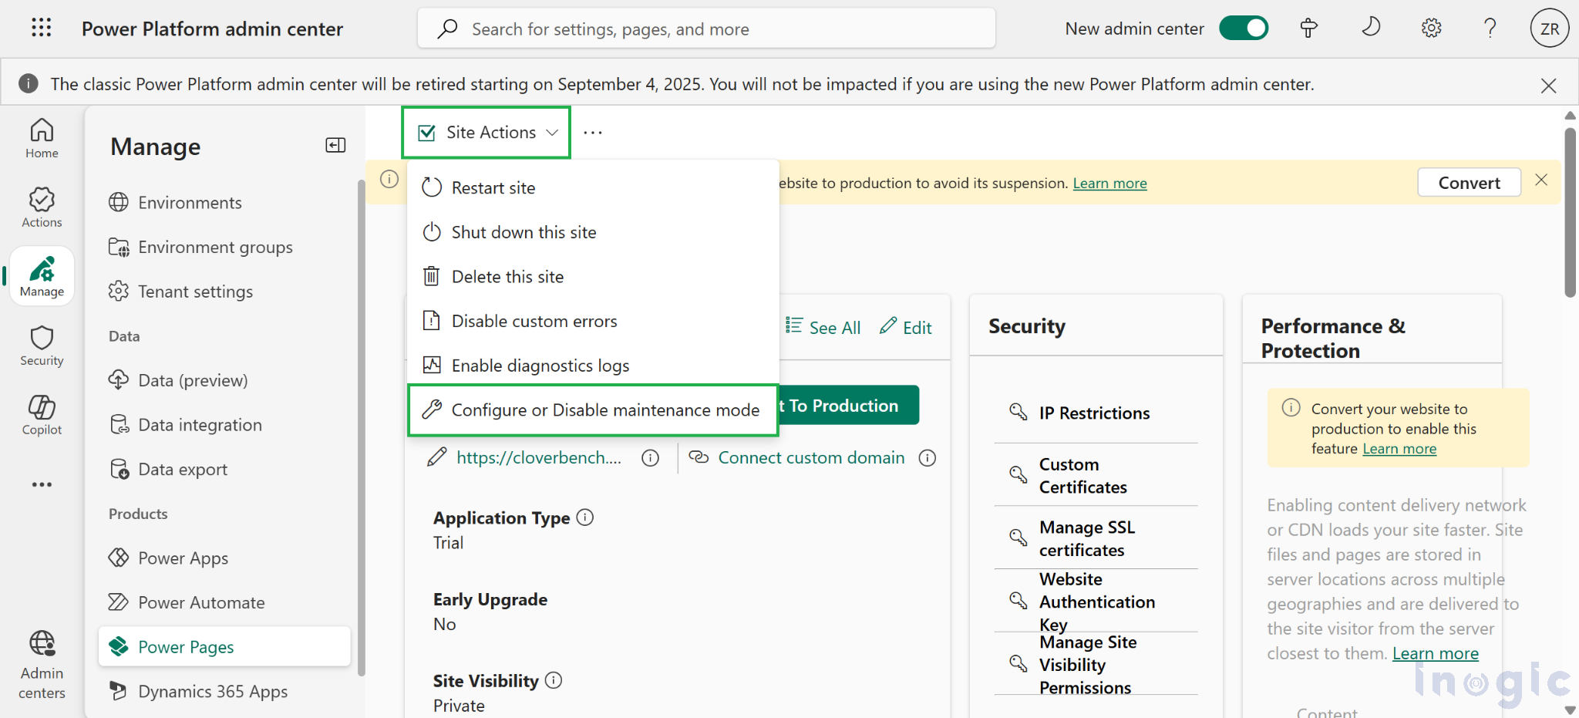Open Learn more link in yellow banner
This screenshot has width=1579, height=718.
point(1109,184)
